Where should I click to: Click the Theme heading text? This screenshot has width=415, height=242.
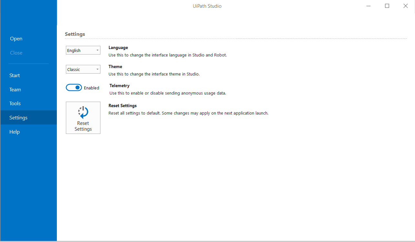pos(115,67)
